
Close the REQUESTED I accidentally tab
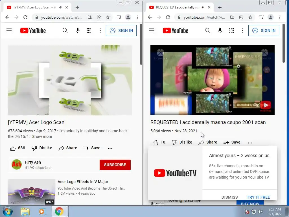pos(209,7)
